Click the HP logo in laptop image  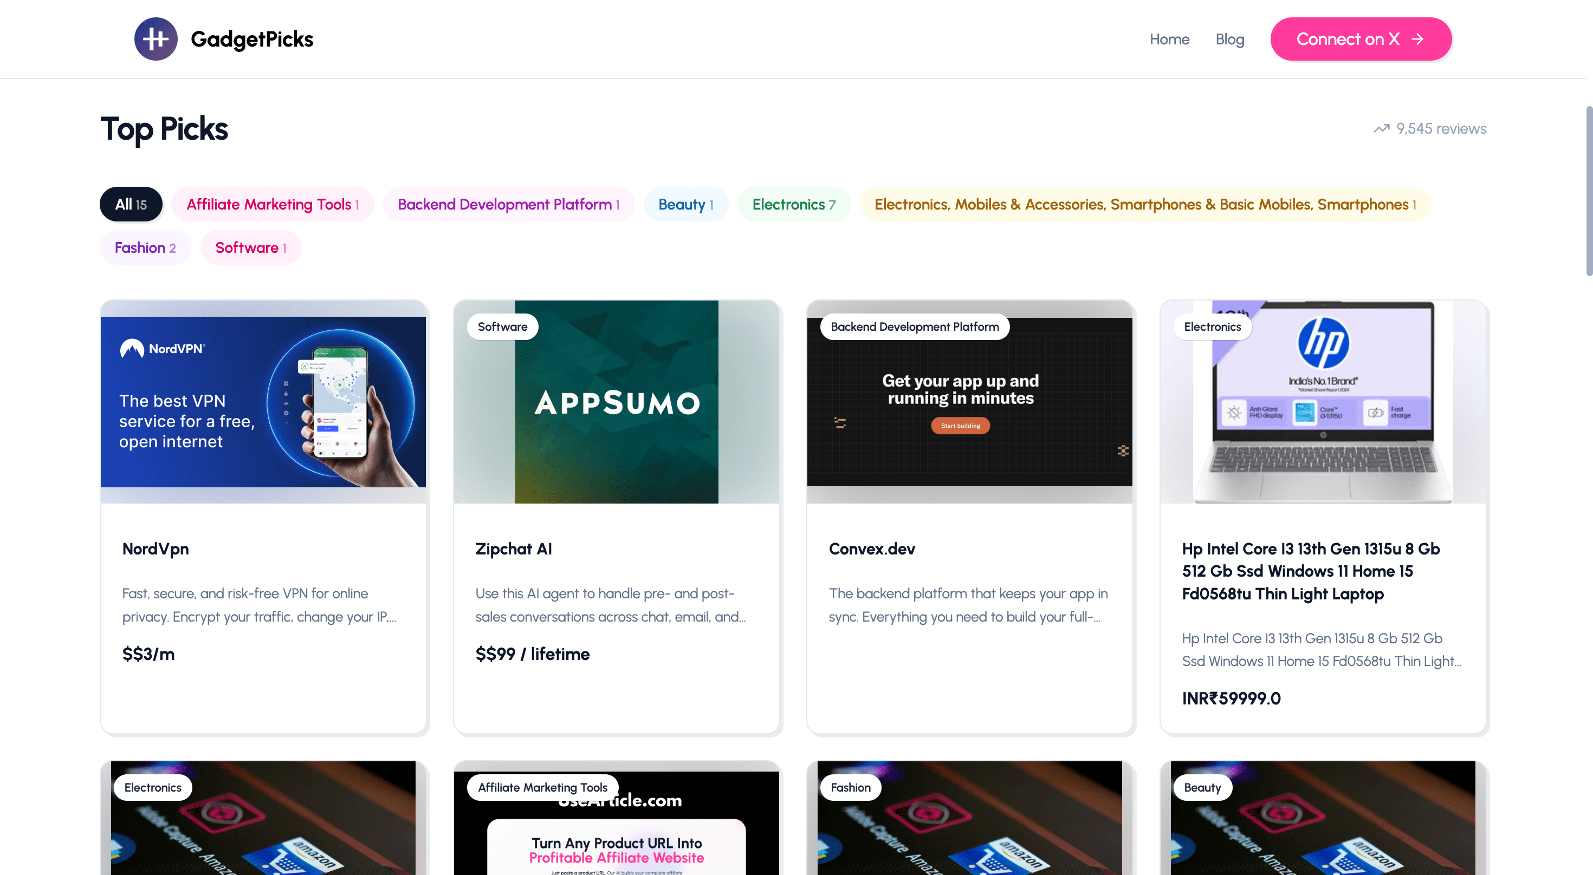pos(1323,343)
